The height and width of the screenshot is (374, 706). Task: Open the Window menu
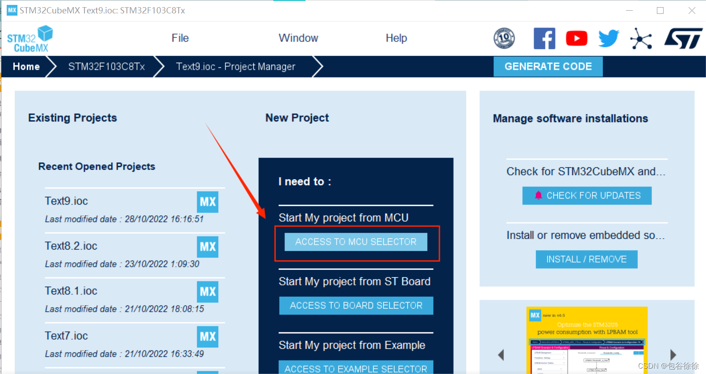[298, 38]
